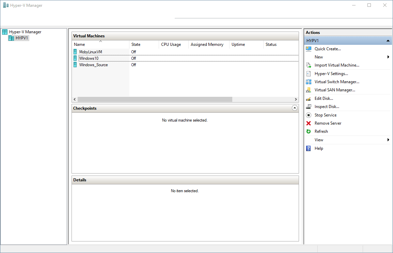Click the Inspect Disk icon
The height and width of the screenshot is (253, 393).
pos(309,107)
